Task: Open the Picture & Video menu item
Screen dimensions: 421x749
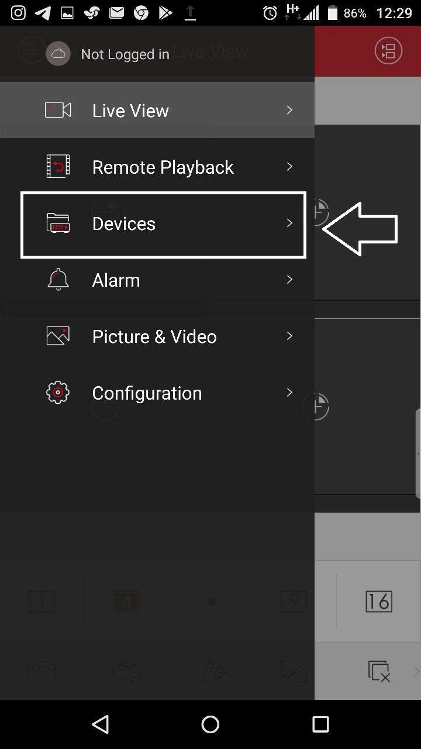Action: tap(157, 336)
